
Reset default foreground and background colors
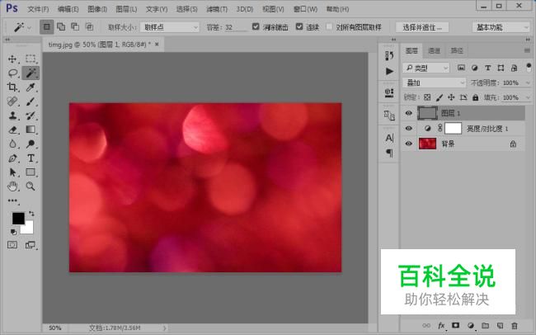tap(13, 232)
